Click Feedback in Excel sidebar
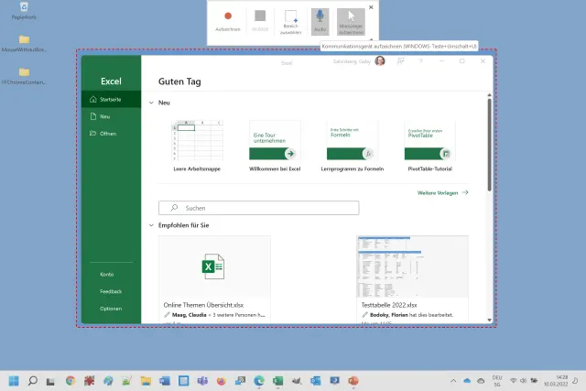 pyautogui.click(x=111, y=291)
